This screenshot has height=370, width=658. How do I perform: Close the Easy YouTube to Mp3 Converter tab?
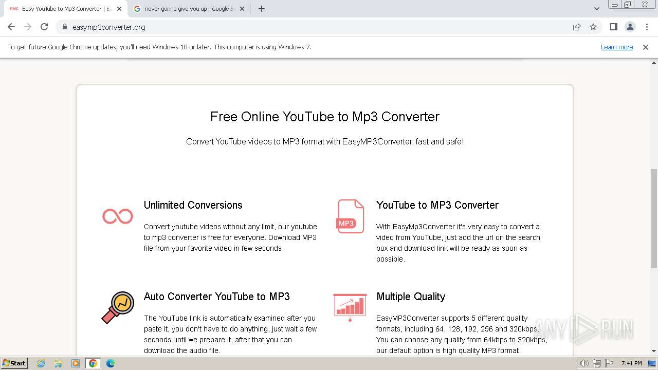pyautogui.click(x=119, y=9)
